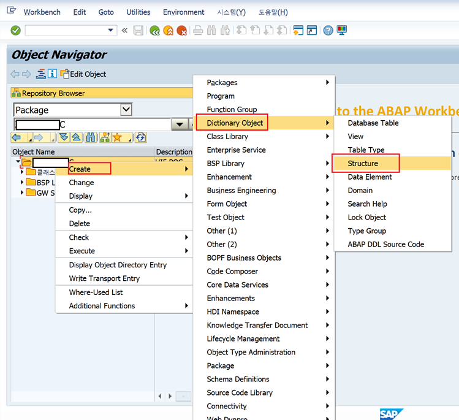Open the Environment menu

pos(184,12)
